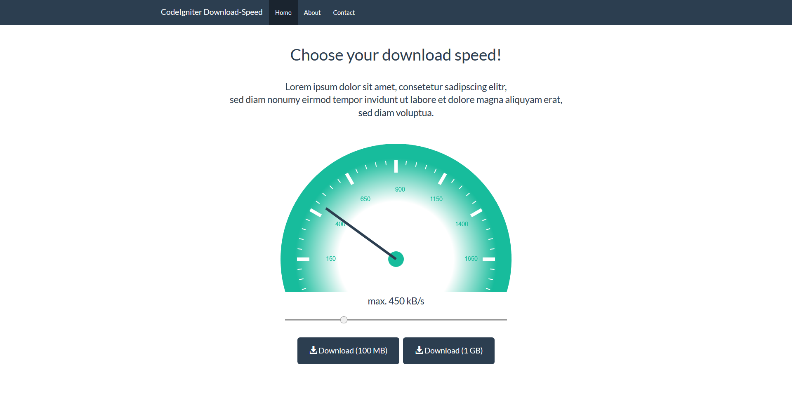This screenshot has width=792, height=400.
Task: Click the 900 label on the gauge
Action: pyautogui.click(x=400, y=189)
